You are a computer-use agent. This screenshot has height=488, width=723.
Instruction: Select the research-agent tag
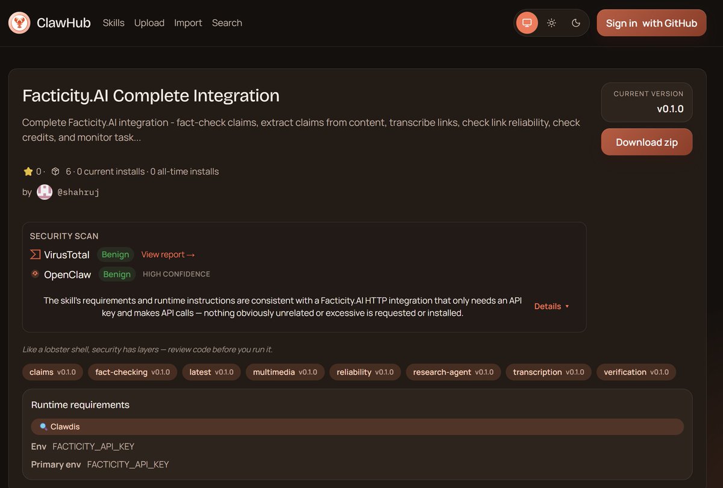tap(453, 372)
